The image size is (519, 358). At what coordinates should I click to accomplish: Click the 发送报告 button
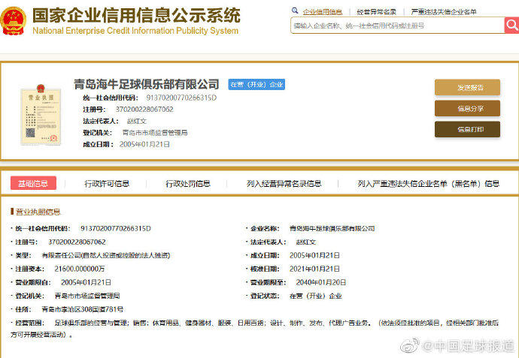click(x=467, y=88)
